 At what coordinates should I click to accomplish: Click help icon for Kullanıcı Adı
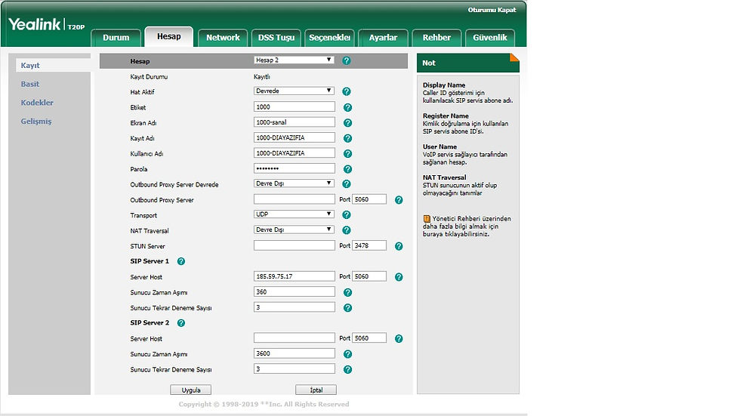point(348,154)
